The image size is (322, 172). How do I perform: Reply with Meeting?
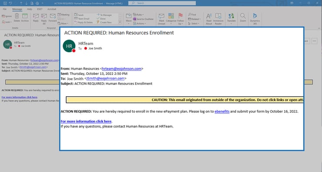(64, 15)
